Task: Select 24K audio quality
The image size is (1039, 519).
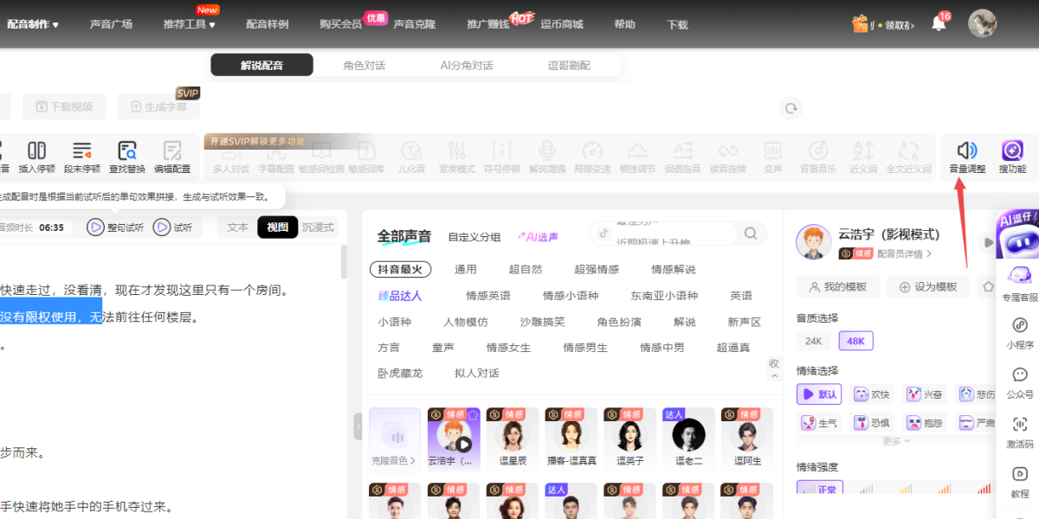Action: (x=813, y=341)
